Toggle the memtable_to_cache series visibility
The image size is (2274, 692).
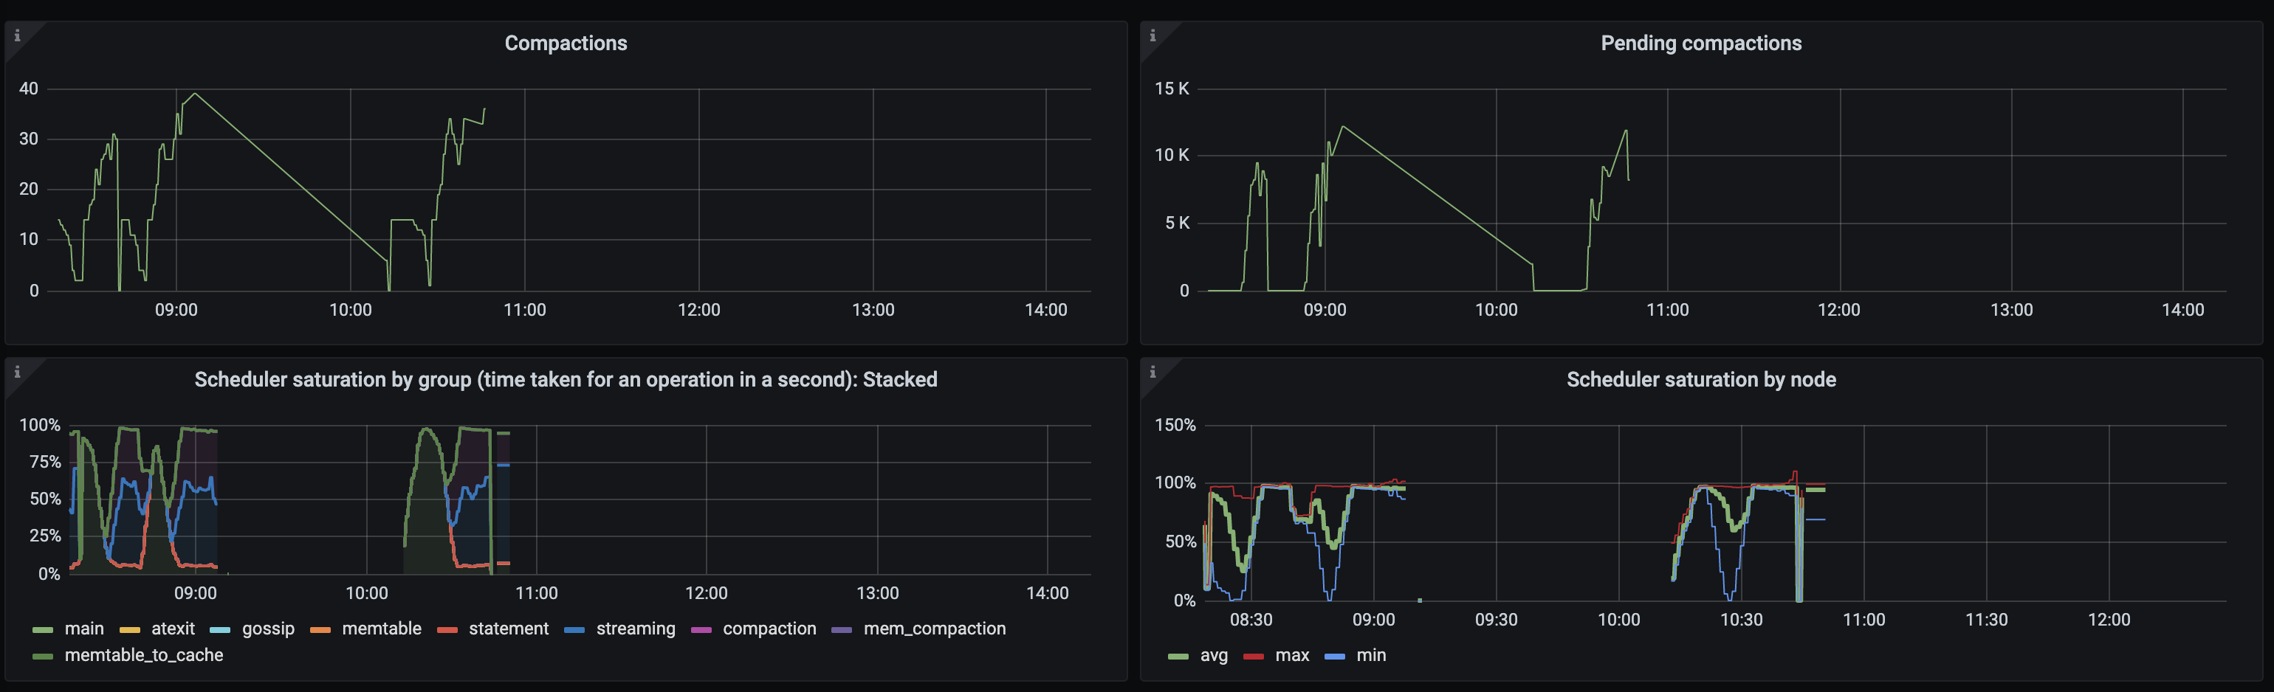pos(144,655)
